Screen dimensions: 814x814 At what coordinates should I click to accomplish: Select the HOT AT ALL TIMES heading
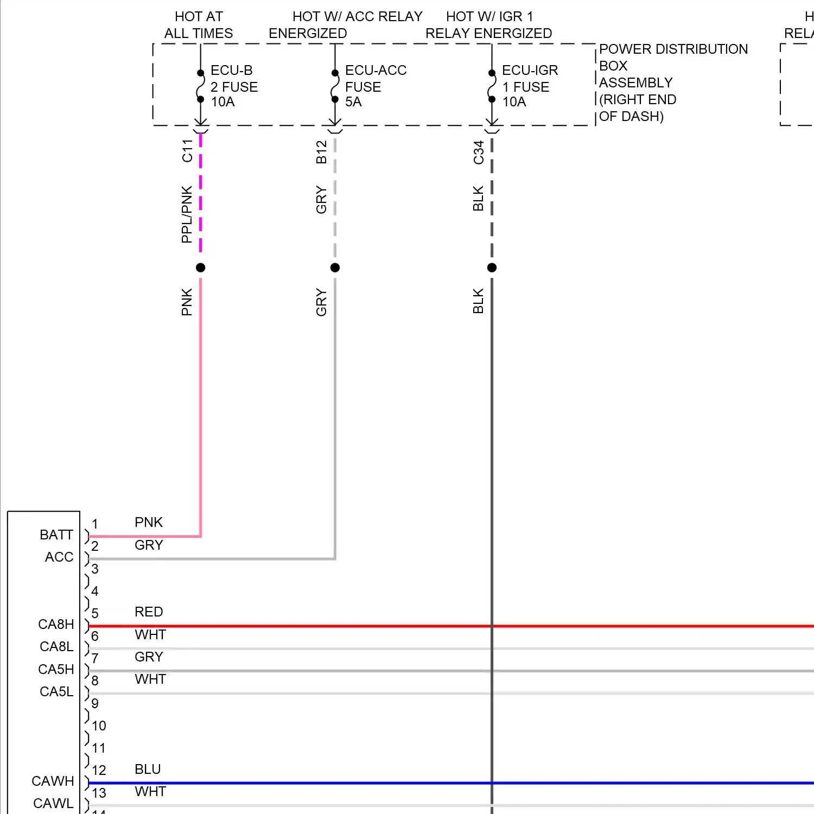click(199, 25)
